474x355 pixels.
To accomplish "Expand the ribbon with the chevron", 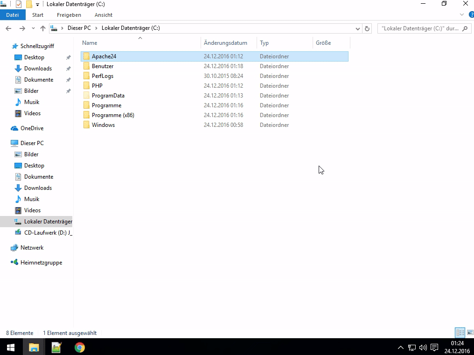I will pos(462,15).
